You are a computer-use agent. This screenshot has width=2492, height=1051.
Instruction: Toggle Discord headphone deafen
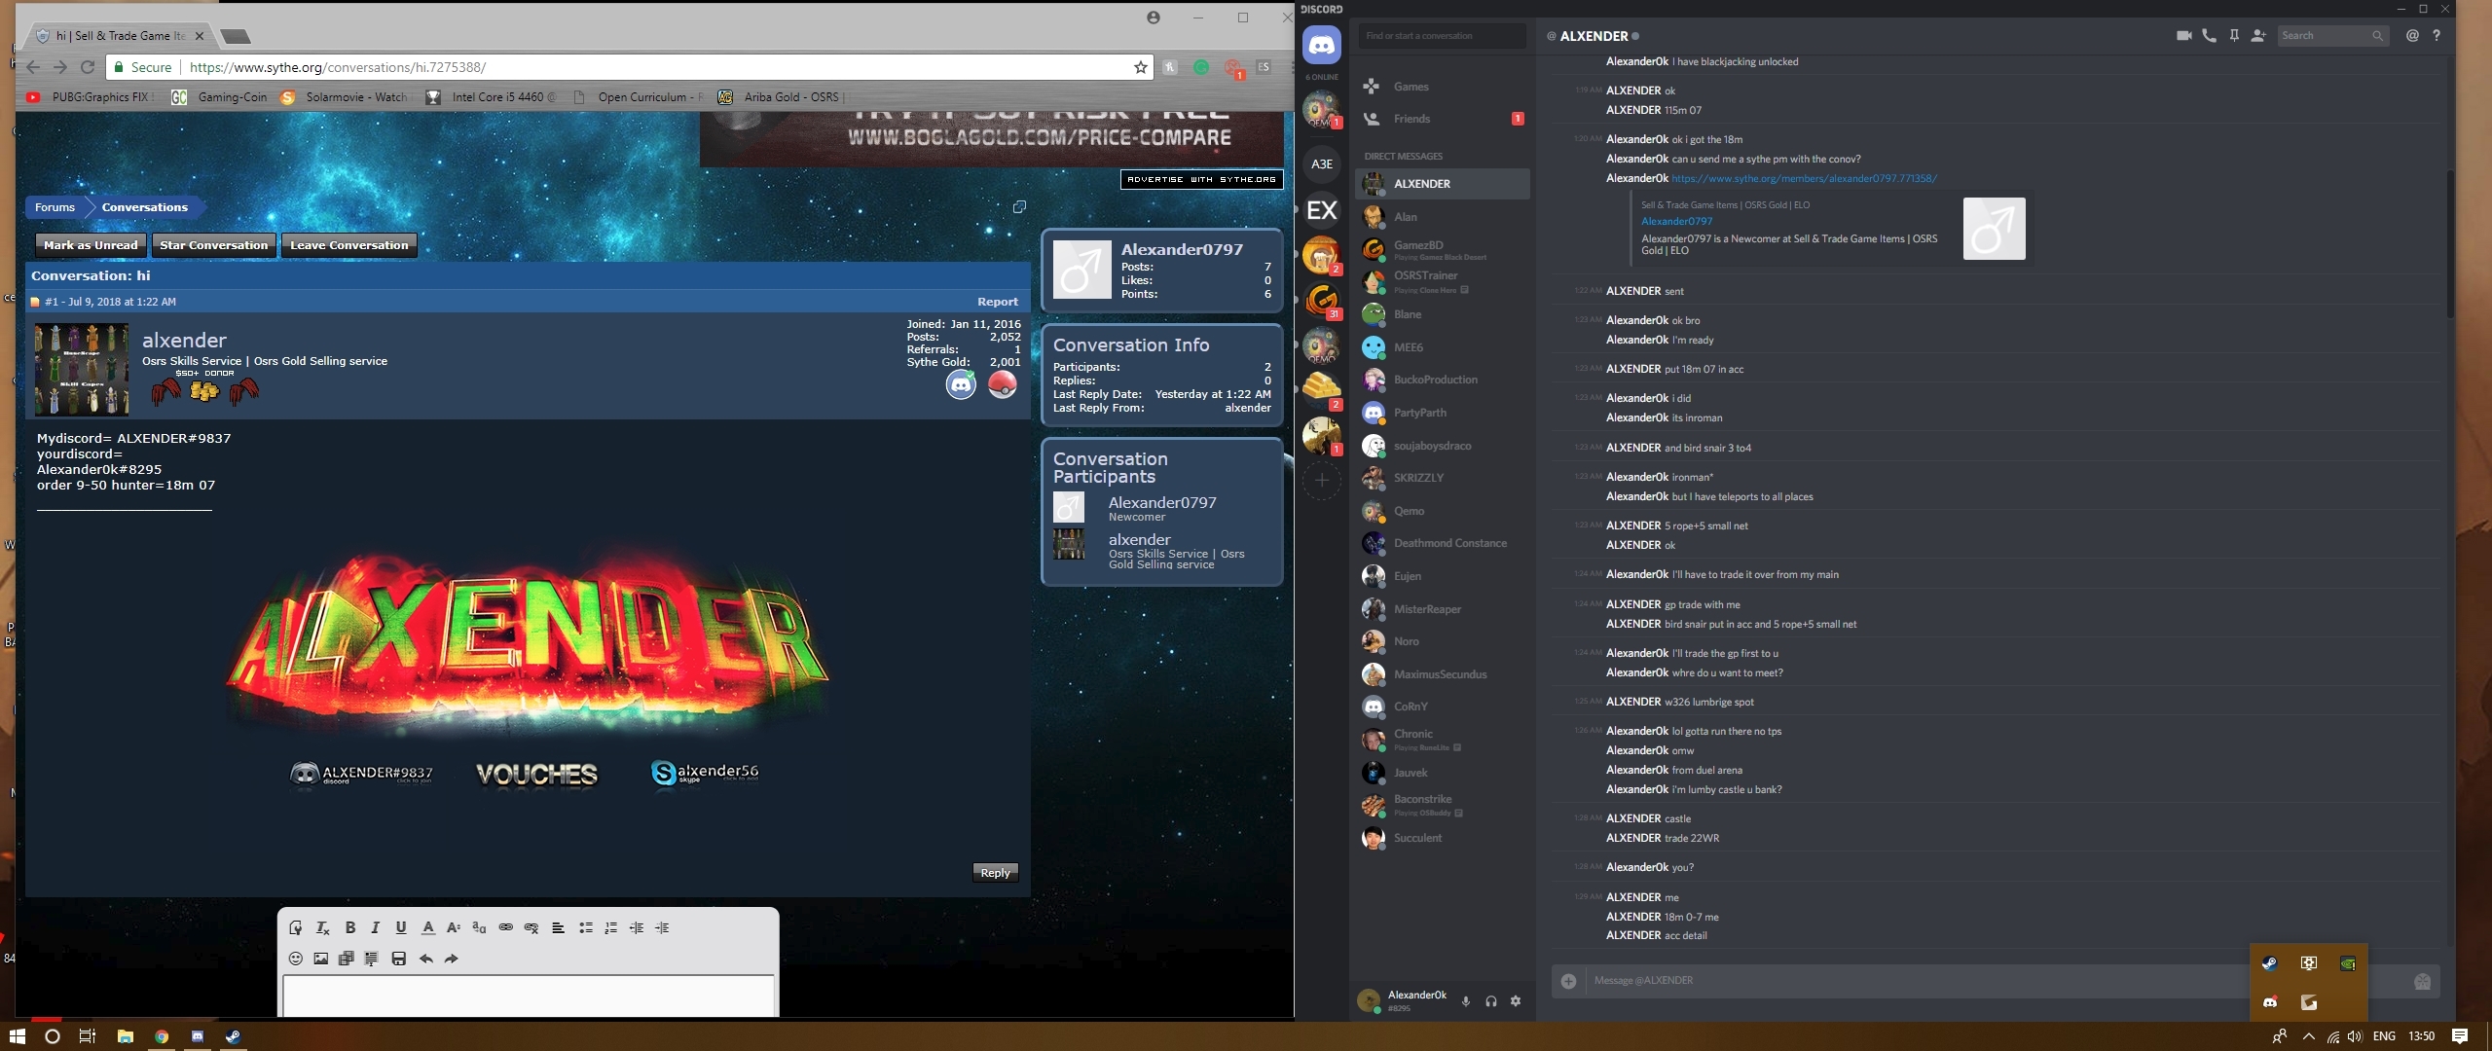pyautogui.click(x=1490, y=1001)
